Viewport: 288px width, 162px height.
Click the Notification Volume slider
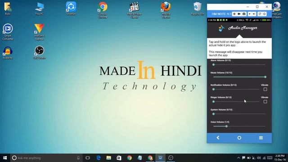tap(236, 89)
